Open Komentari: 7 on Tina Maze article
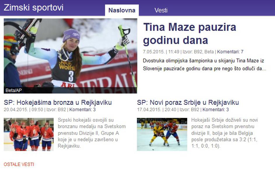Screen dimensions: 275x172 coord(230,52)
